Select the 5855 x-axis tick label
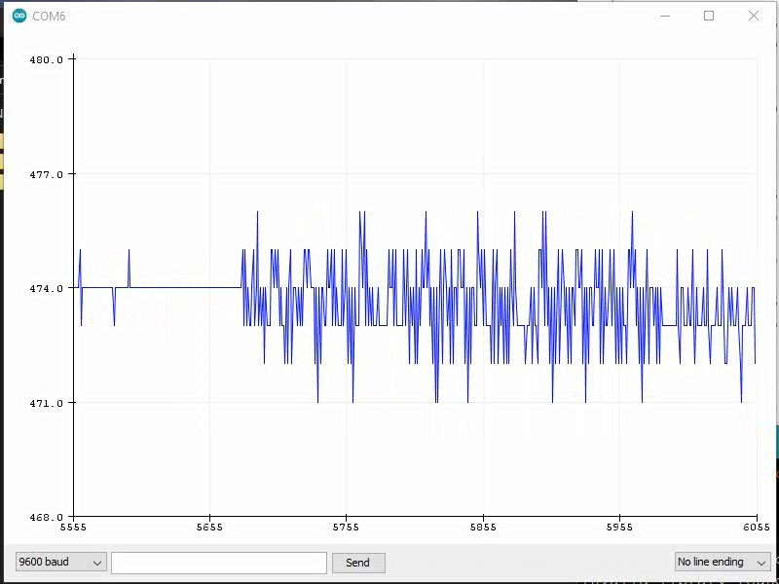 pos(483,529)
